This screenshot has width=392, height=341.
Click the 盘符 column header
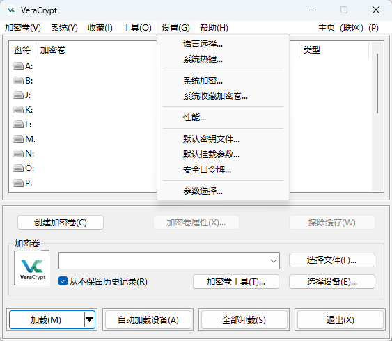[x=22, y=50]
